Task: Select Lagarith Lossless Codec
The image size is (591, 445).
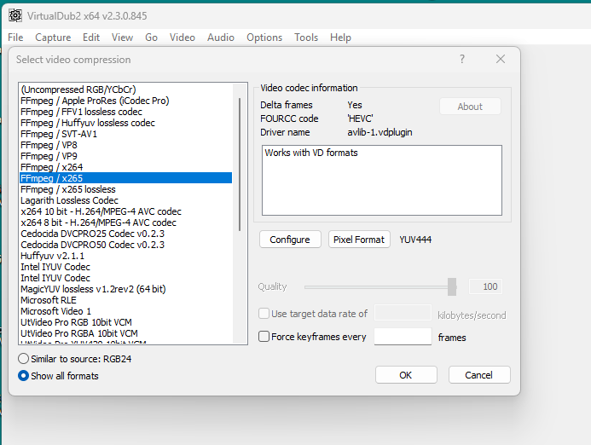Action: [x=125, y=200]
